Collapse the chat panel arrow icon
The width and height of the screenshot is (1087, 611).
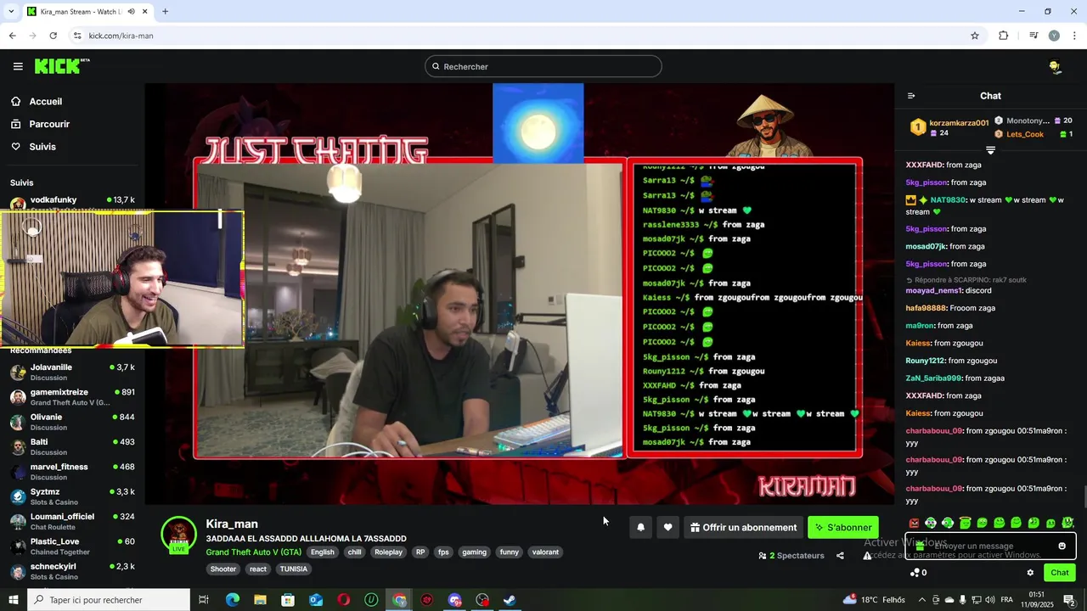point(911,96)
